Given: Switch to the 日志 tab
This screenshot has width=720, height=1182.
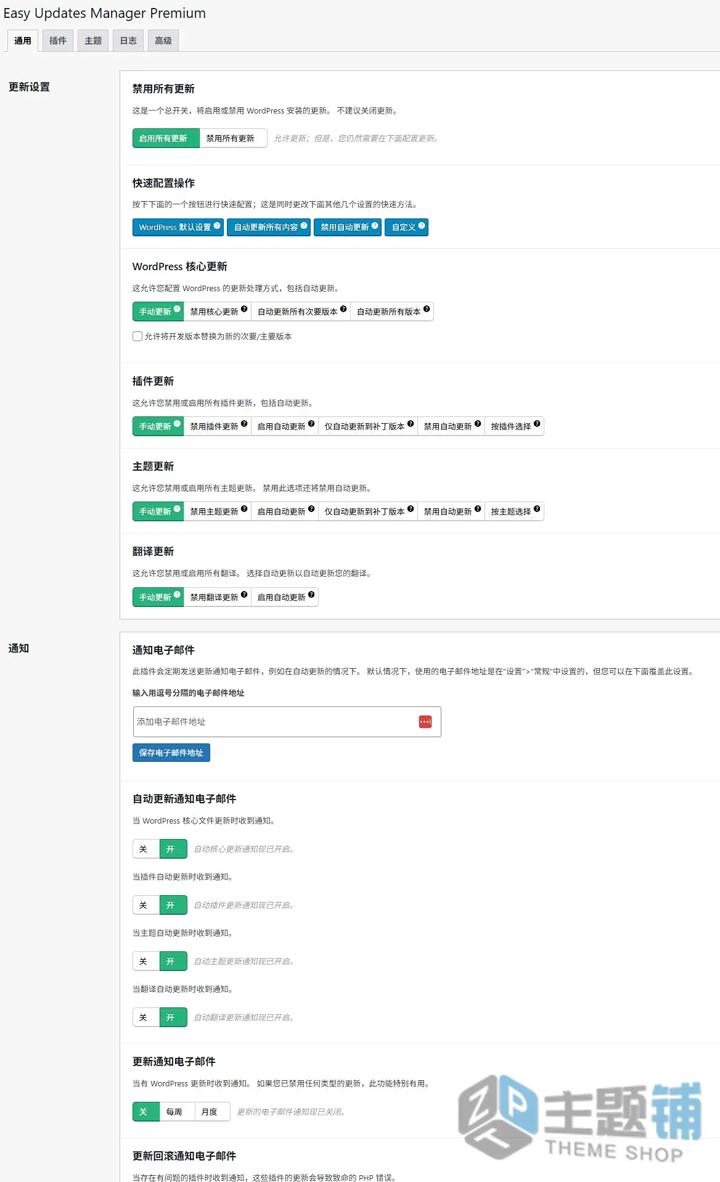Looking at the screenshot, I should [128, 41].
